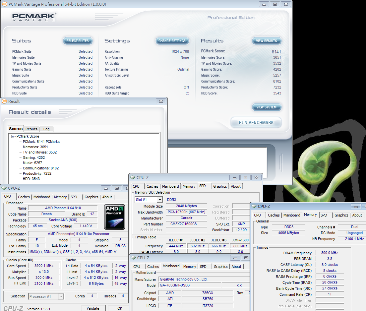Maximize the CPU-Z SPD window
Screen dimensions: 366x311
(x=245, y=178)
